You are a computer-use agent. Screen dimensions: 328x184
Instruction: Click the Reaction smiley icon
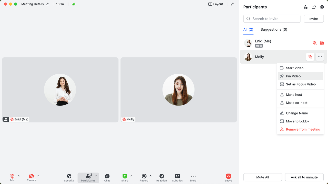pyautogui.click(x=161, y=178)
